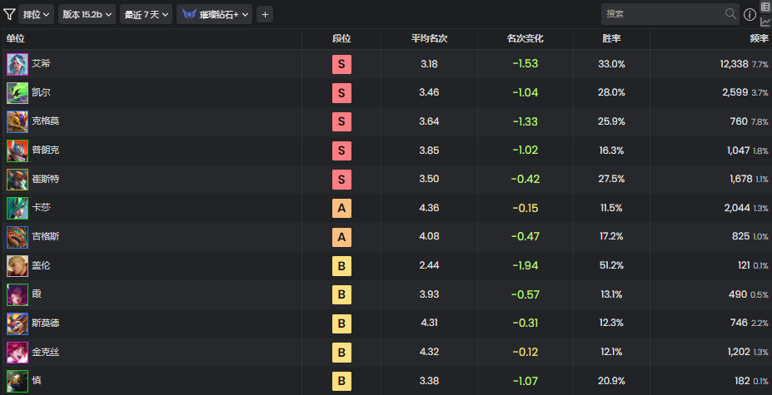Switch to table view icon
Image resolution: width=772 pixels, height=395 pixels.
pos(765,7)
